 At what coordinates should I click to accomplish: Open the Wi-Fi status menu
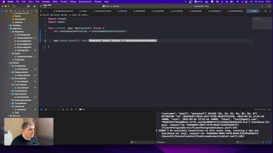pos(238,2)
